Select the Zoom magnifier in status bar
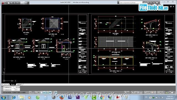Image resolution: width=177 pixels, height=100 pixels. pyautogui.click(x=135, y=92)
